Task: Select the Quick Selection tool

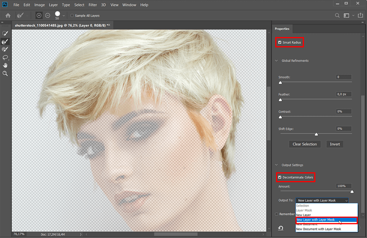Action: coord(5,33)
